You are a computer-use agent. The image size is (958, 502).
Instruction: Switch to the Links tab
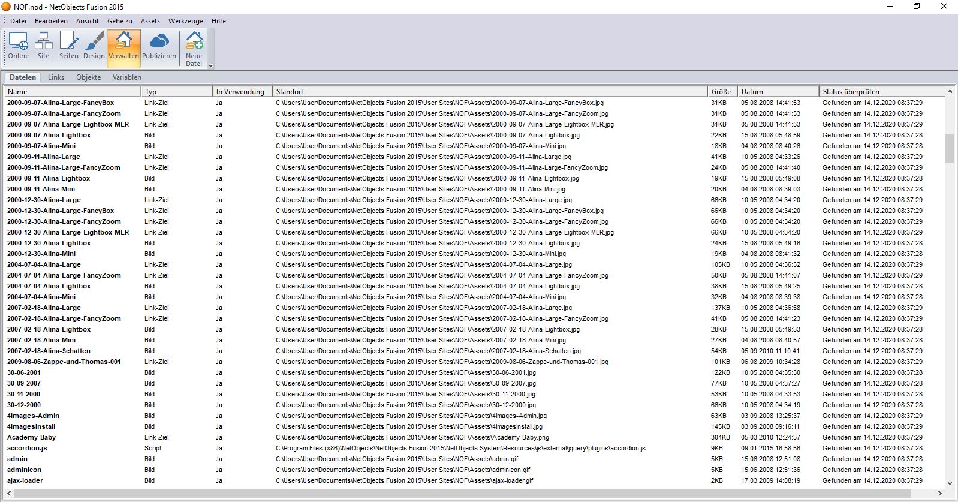(56, 77)
